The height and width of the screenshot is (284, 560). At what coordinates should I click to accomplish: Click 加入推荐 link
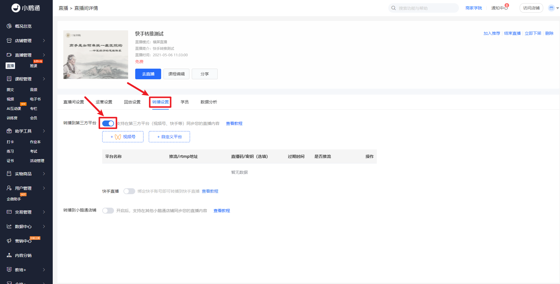click(492, 33)
